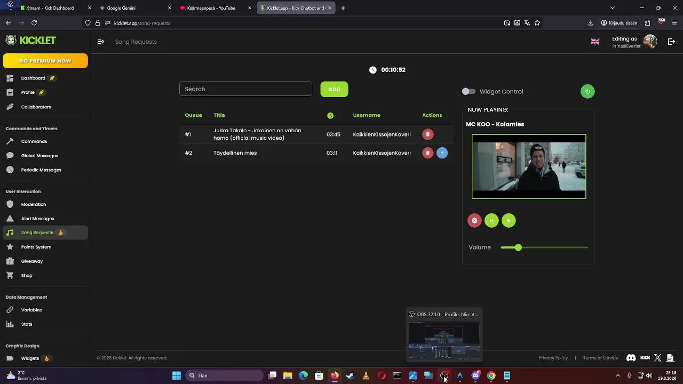Click the green ADD button
The width and height of the screenshot is (683, 384).
335,89
